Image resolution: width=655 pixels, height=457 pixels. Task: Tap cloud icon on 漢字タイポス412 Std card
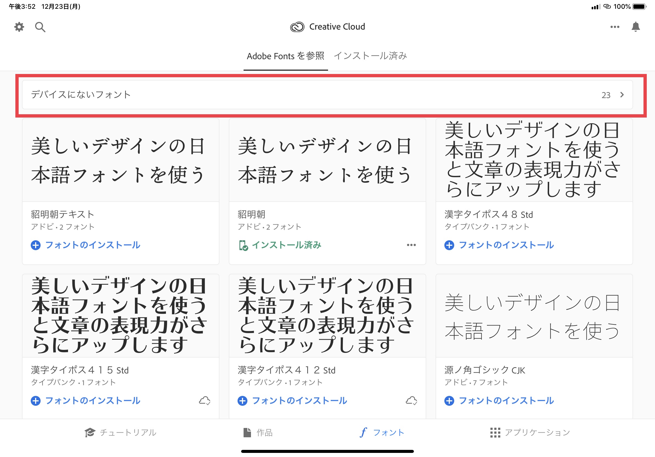tap(411, 401)
